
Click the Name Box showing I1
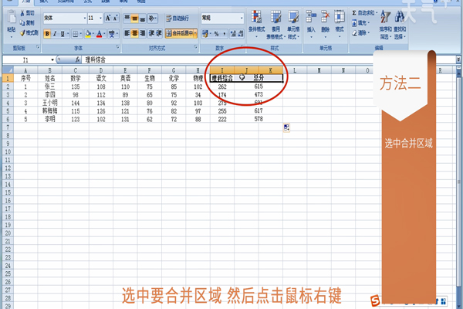coord(26,60)
